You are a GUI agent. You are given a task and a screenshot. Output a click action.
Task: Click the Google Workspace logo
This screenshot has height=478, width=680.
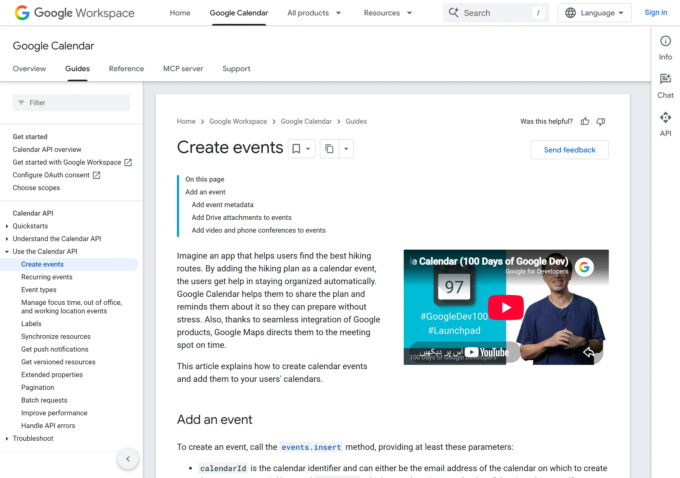75,13
